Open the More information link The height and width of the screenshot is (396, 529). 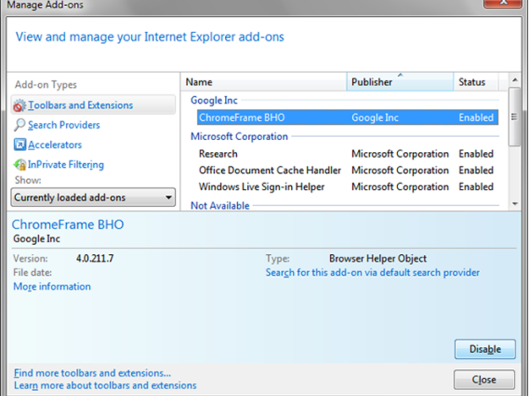(52, 286)
